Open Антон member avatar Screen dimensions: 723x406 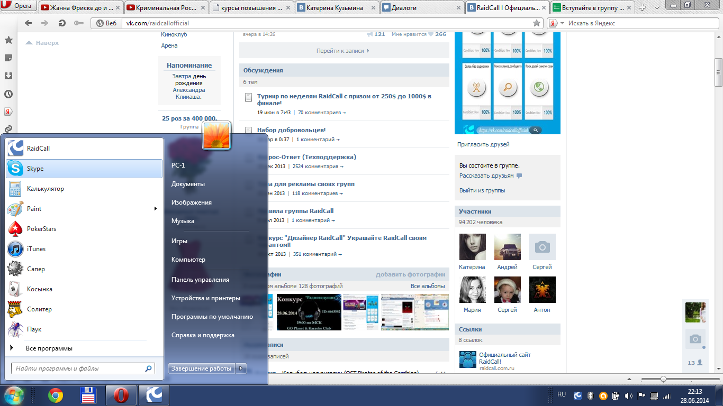(543, 290)
